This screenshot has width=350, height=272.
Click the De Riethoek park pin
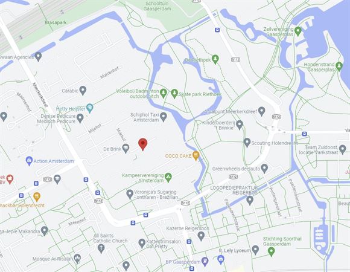point(215,59)
